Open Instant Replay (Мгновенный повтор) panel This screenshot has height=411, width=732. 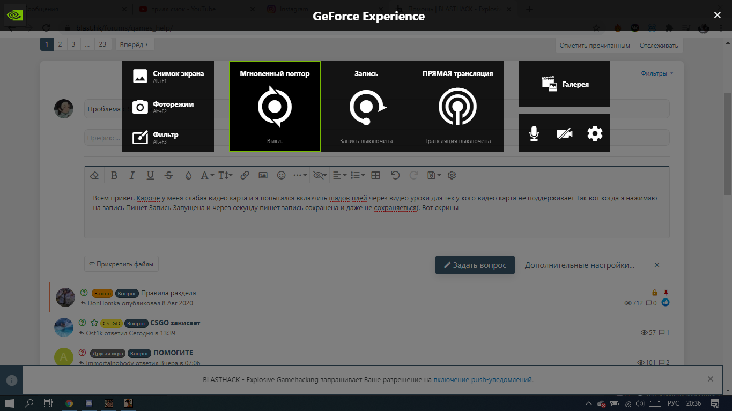tap(275, 107)
